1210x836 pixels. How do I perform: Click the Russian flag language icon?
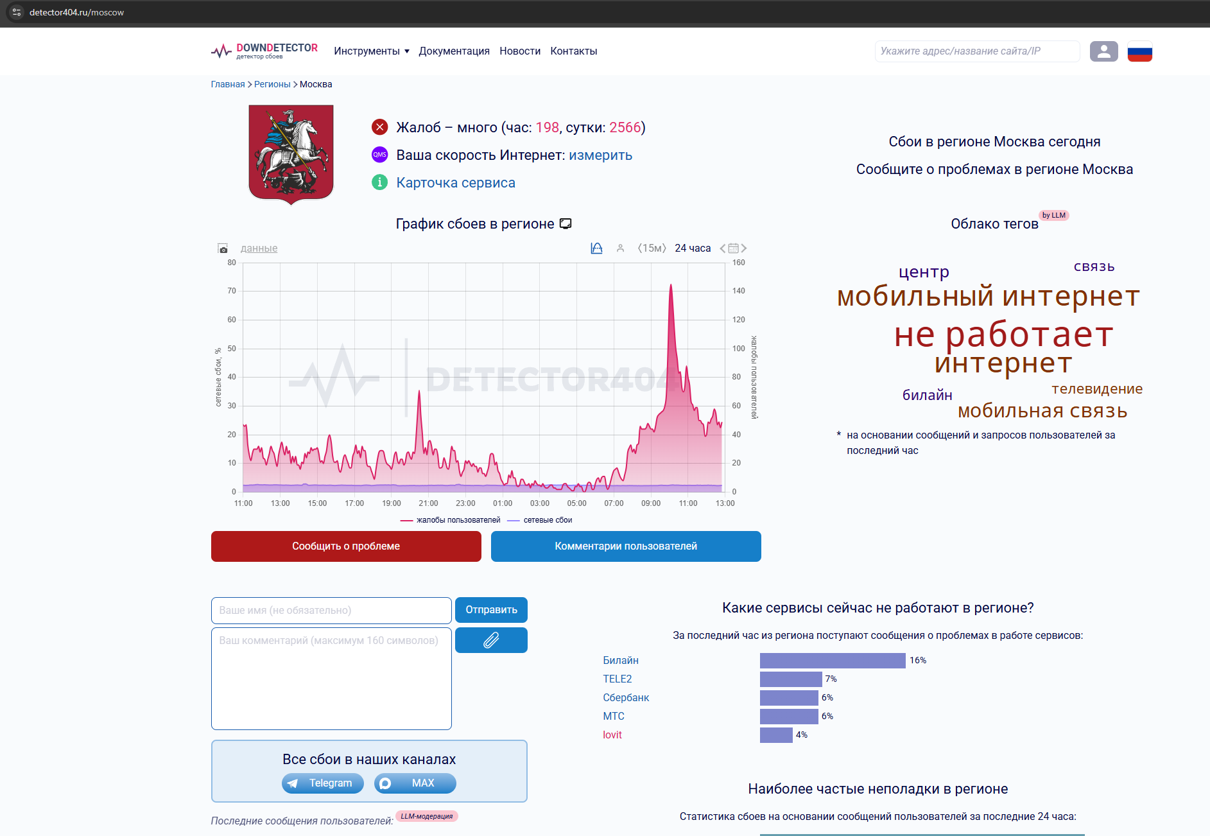1139,51
